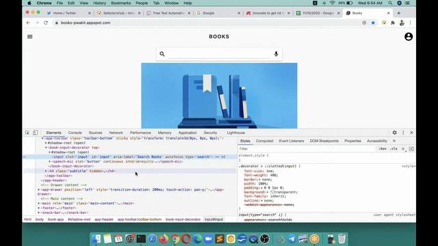Toggle the .cls element classes pane
The height and width of the screenshot is (246, 438).
pos(394,149)
